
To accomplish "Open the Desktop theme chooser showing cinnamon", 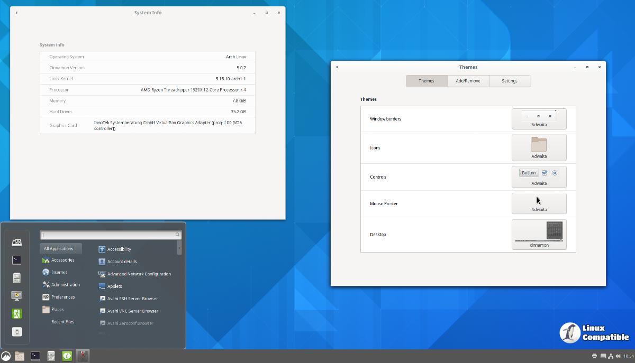I will click(x=539, y=235).
